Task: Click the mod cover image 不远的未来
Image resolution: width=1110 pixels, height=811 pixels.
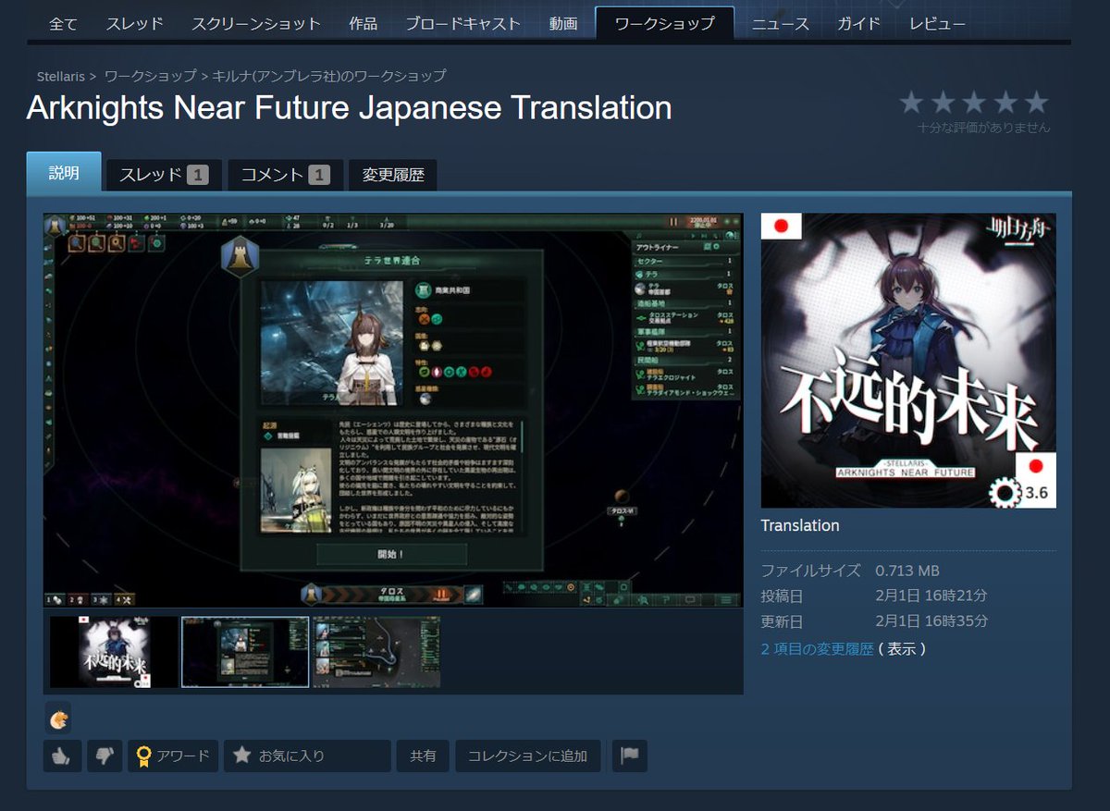Action: click(x=908, y=361)
